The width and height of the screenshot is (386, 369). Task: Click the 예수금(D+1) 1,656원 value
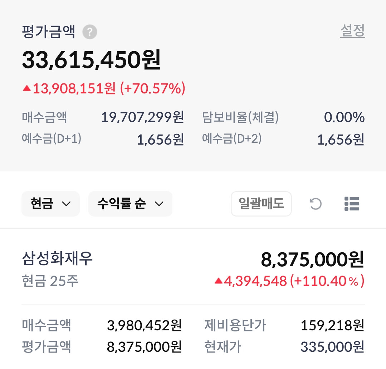click(x=160, y=140)
